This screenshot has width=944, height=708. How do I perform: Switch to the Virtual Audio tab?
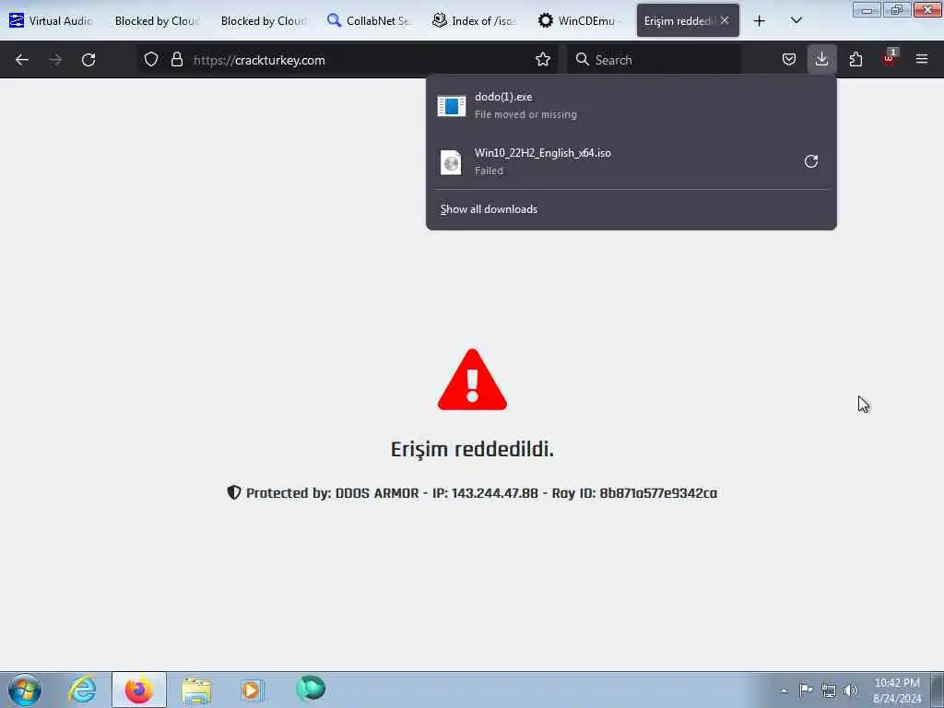(52, 20)
